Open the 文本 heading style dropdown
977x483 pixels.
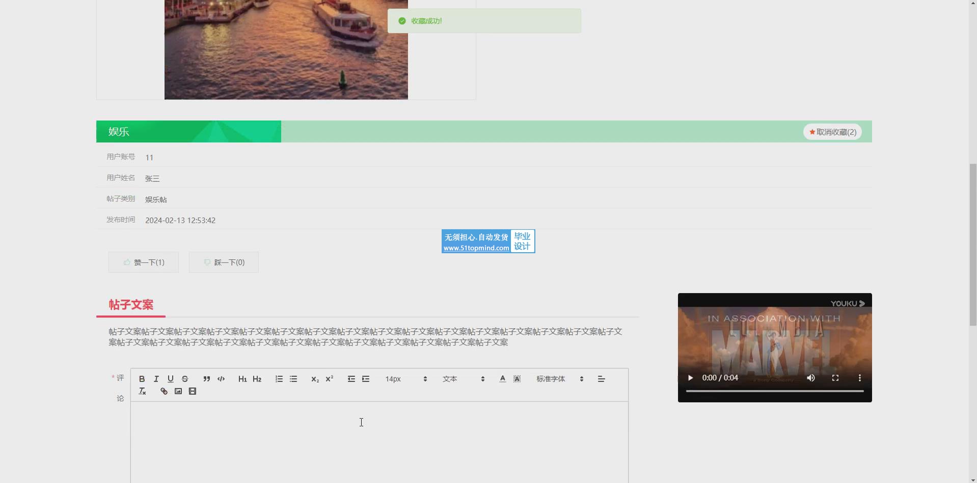(463, 379)
